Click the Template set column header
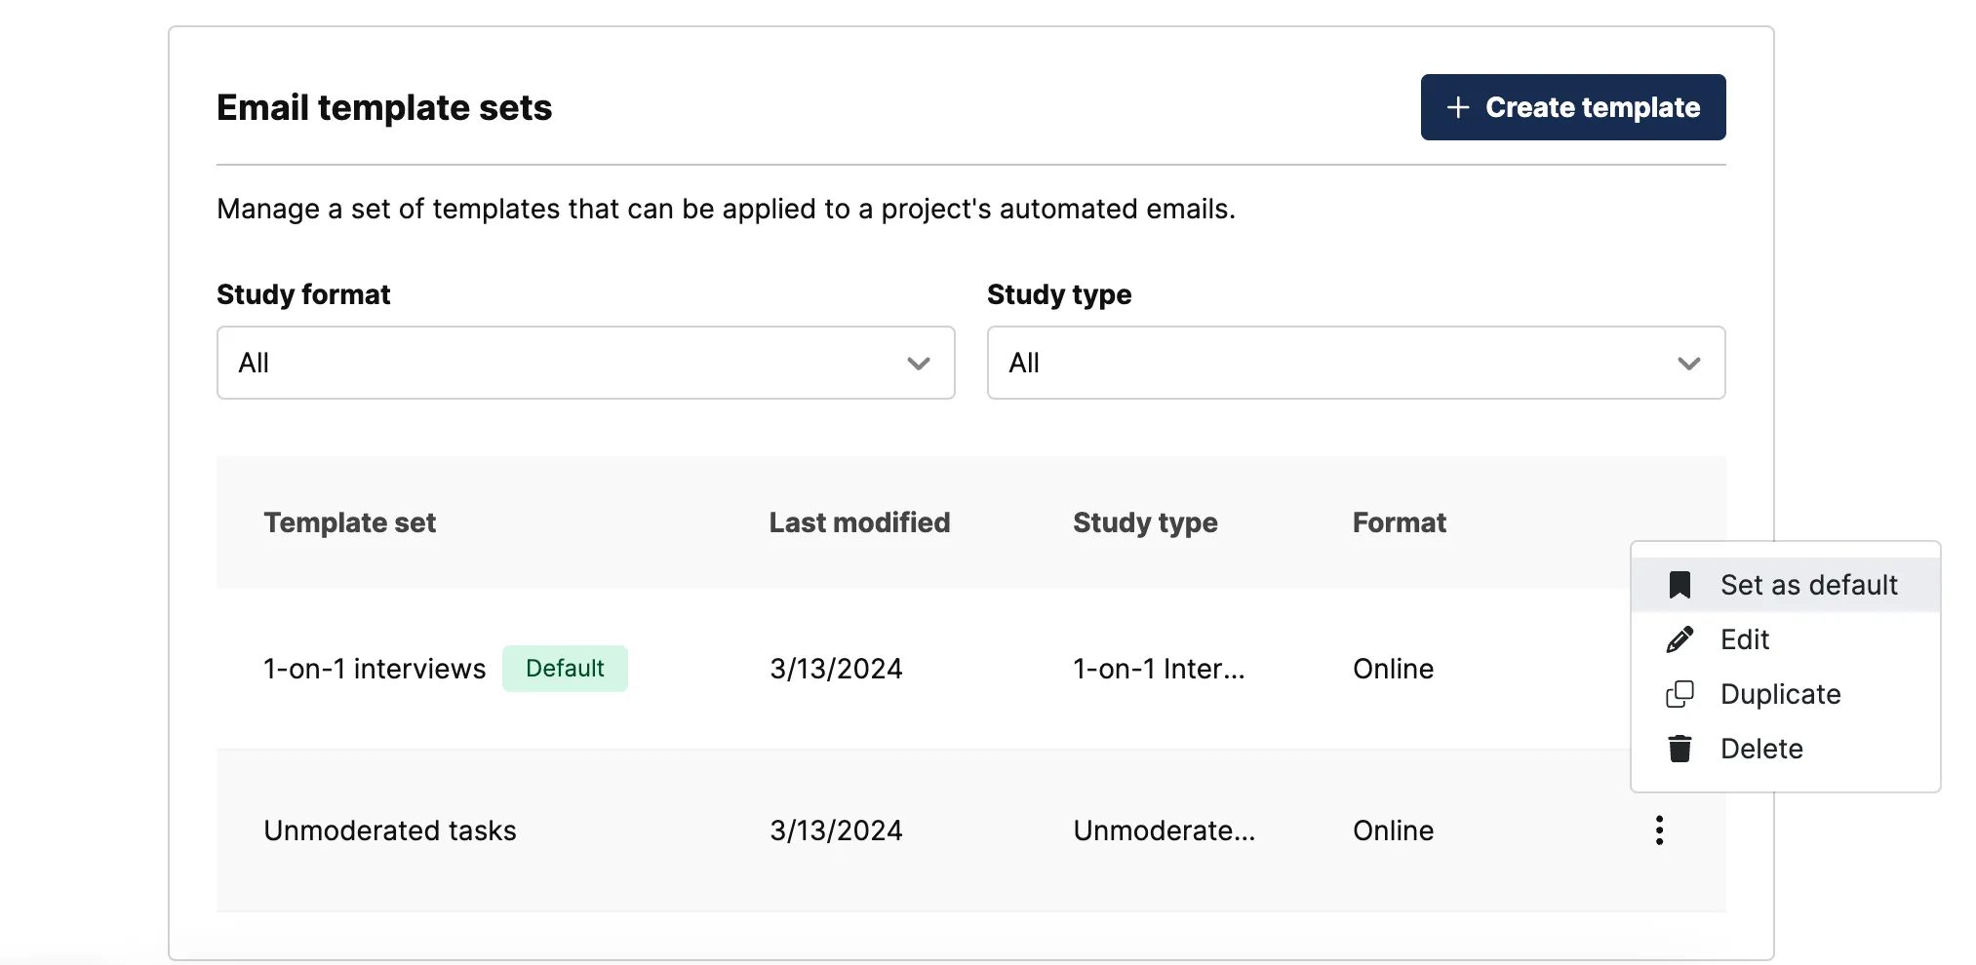The height and width of the screenshot is (965, 1976). click(x=349, y=522)
